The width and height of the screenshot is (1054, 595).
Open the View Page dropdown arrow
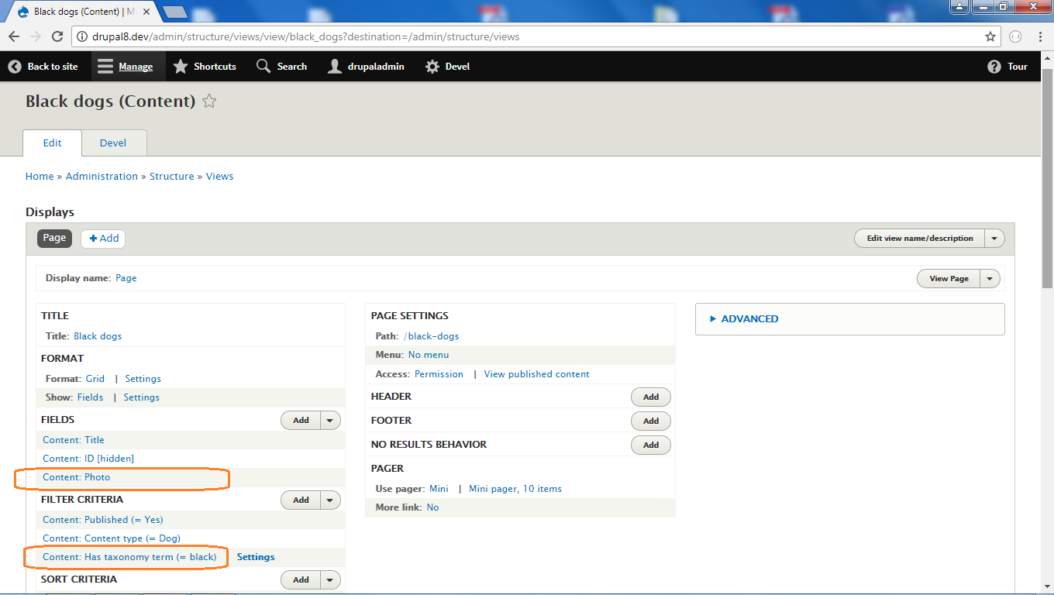coord(990,278)
